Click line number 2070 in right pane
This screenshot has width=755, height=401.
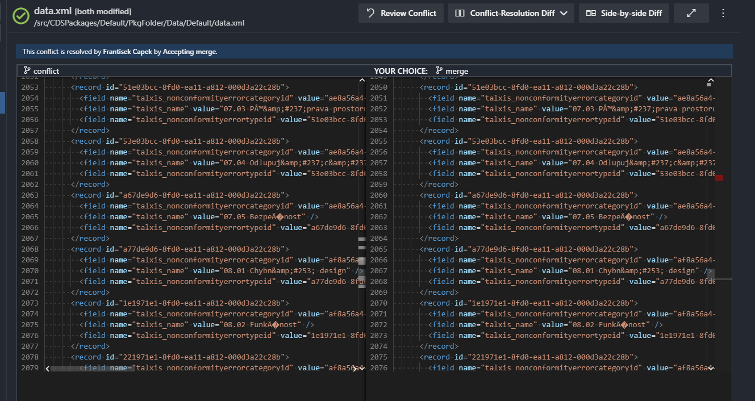[x=378, y=303]
